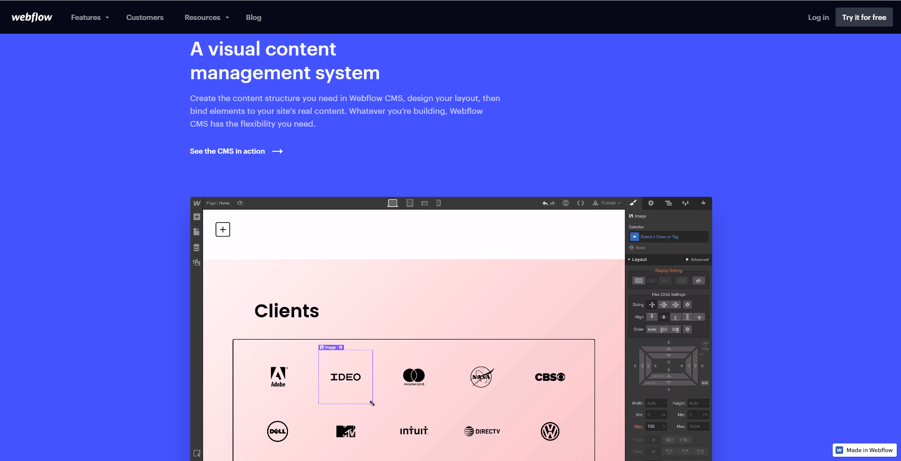Viewport: 901px width, 461px height.
Task: Select the IDEO logo image on canvas
Action: (x=345, y=377)
